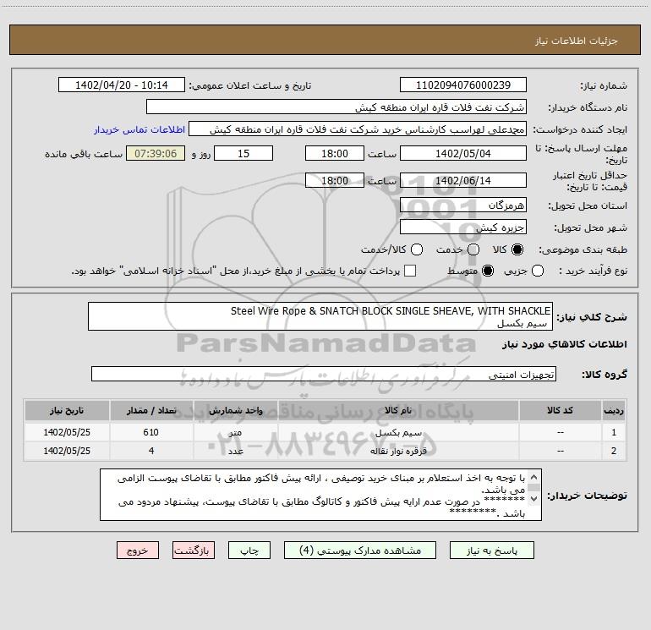The image size is (651, 630).
Task: Click the پاسخ به نیاز button
Action: (x=492, y=551)
